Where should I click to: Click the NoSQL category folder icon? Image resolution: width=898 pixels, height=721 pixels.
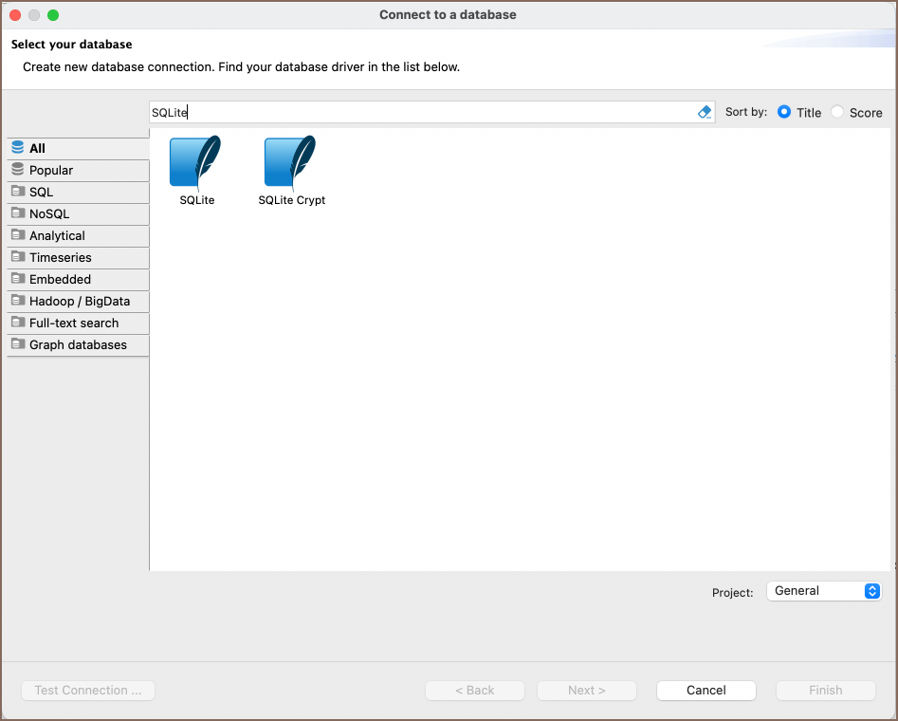click(18, 213)
